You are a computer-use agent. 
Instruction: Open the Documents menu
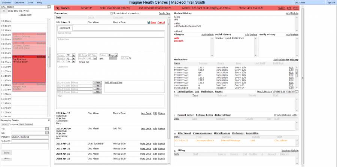point(20,3)
